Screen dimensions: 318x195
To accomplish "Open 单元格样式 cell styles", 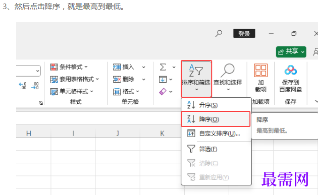I will pos(72,92).
